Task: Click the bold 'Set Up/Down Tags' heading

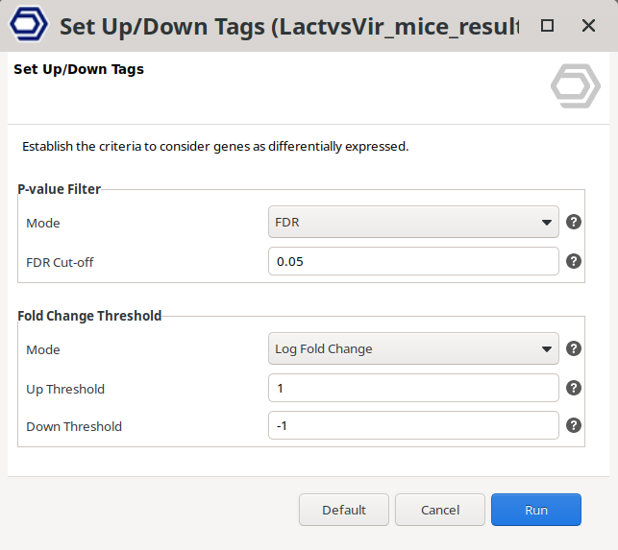Action: pos(79,69)
